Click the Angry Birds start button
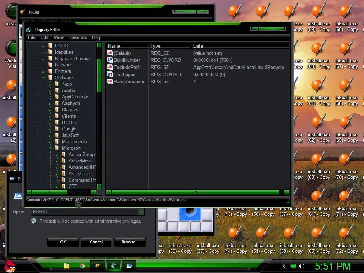The width and height of the screenshot is (364, 273). click(x=10, y=266)
